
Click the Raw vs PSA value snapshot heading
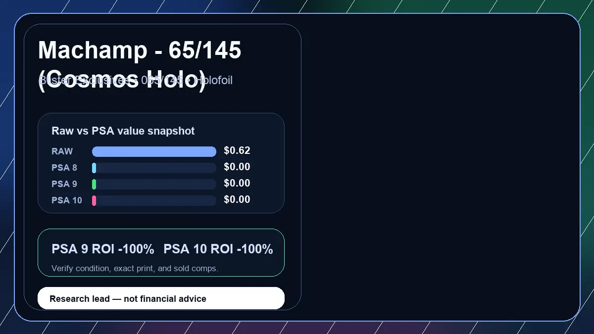pyautogui.click(x=123, y=131)
